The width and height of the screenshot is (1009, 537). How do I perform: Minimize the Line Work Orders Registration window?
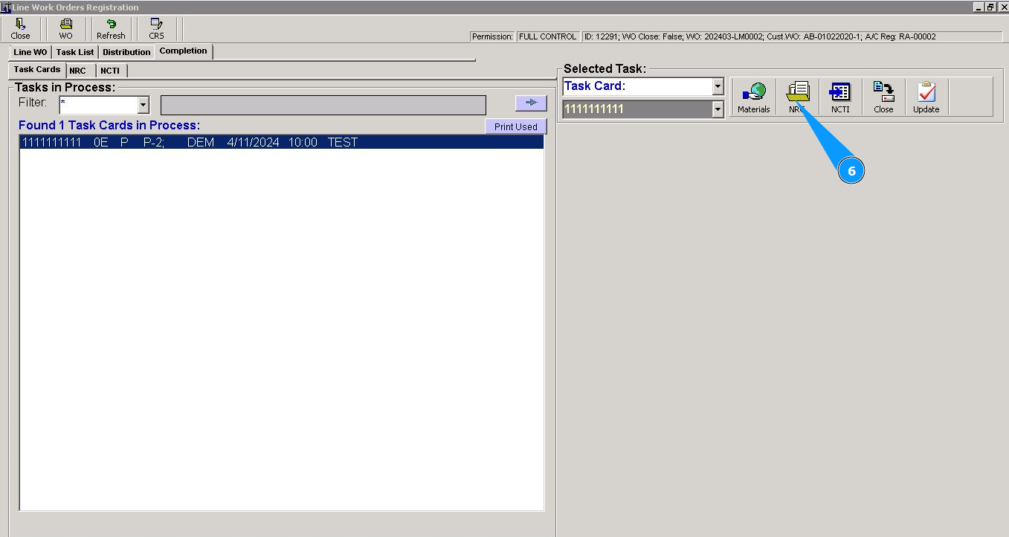click(979, 7)
